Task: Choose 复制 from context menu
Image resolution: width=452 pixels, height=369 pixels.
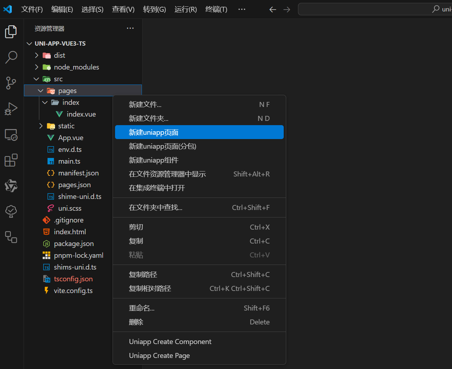Action: click(199, 241)
